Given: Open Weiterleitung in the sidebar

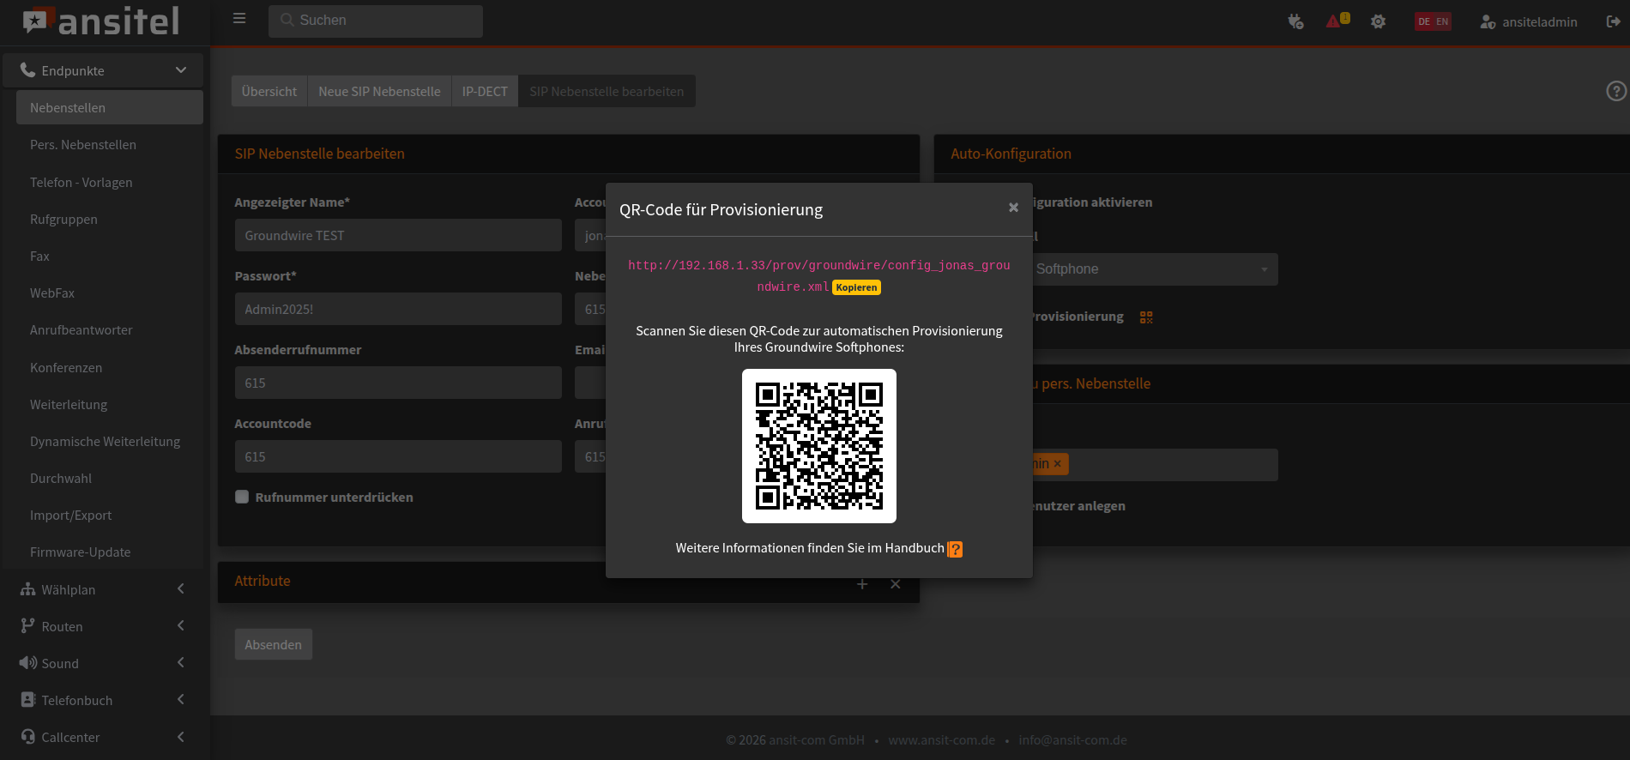Looking at the screenshot, I should (110, 404).
